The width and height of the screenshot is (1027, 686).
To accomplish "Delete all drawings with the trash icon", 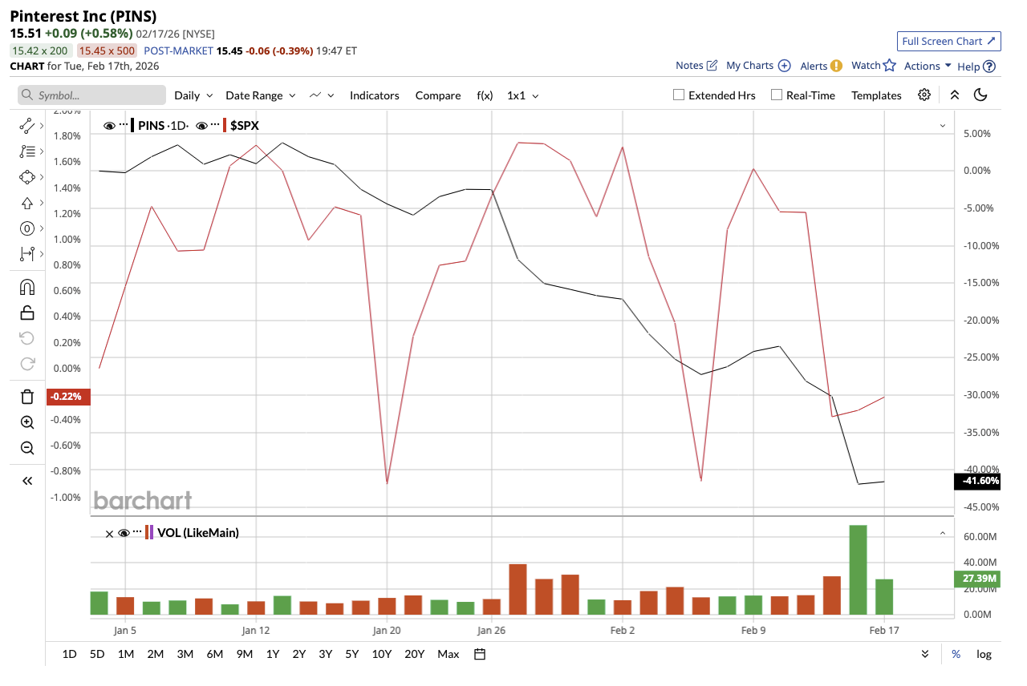I will (x=26, y=396).
